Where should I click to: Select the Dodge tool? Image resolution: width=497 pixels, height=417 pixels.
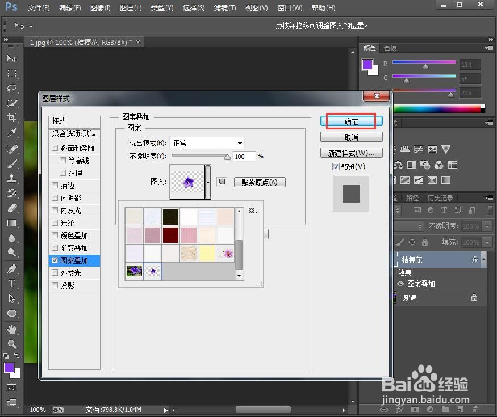pyautogui.click(x=12, y=252)
